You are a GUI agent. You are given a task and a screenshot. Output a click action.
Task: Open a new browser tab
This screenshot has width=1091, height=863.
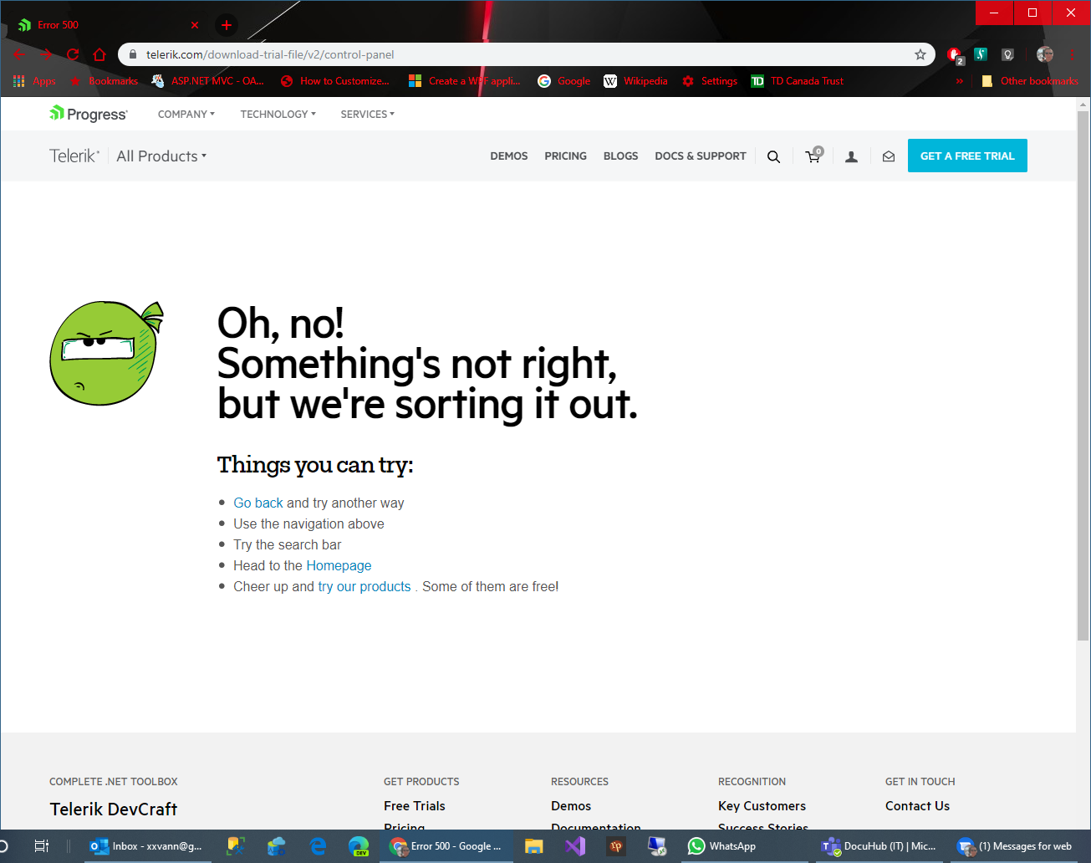tap(227, 25)
